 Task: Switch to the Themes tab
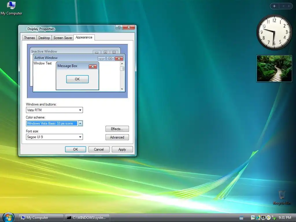(29, 38)
